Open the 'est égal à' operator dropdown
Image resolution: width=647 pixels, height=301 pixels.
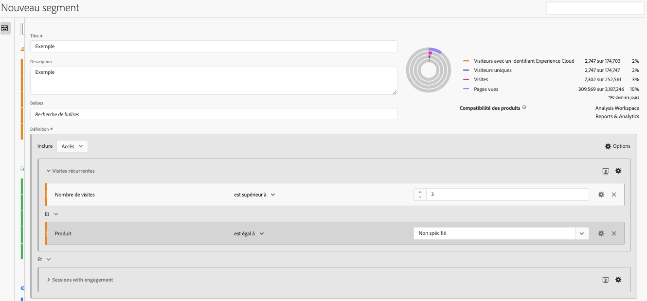pos(249,233)
